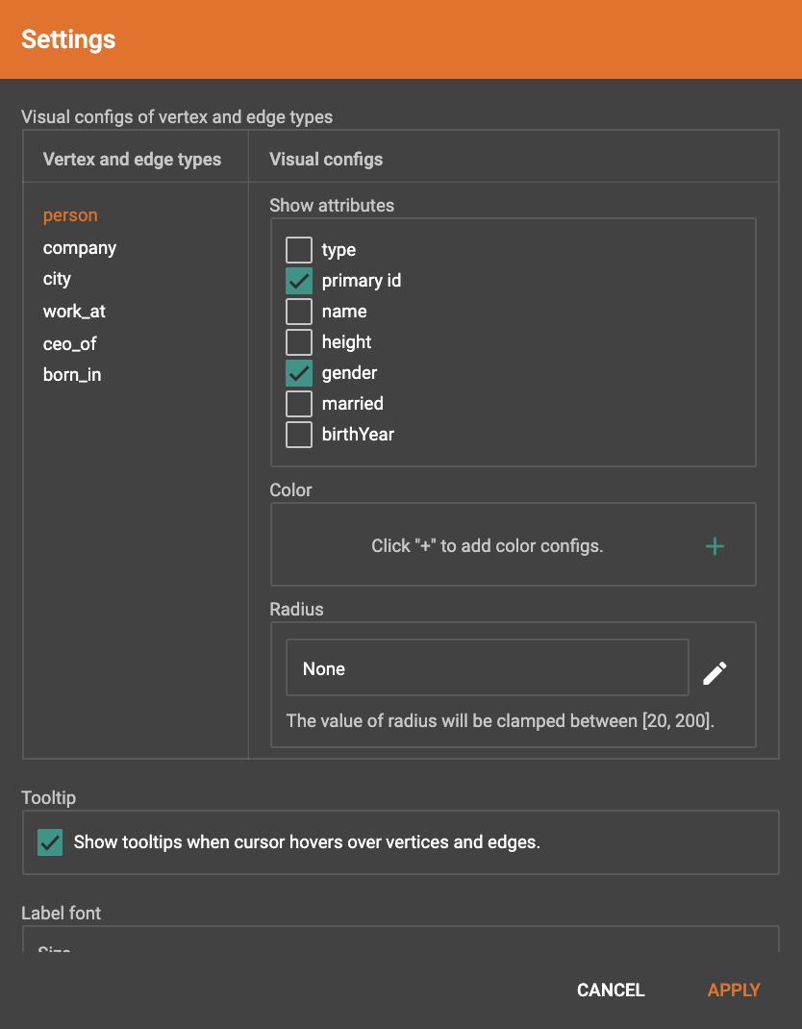Enable the type attribute checkbox
The height and width of the screenshot is (1029, 802).
299,250
